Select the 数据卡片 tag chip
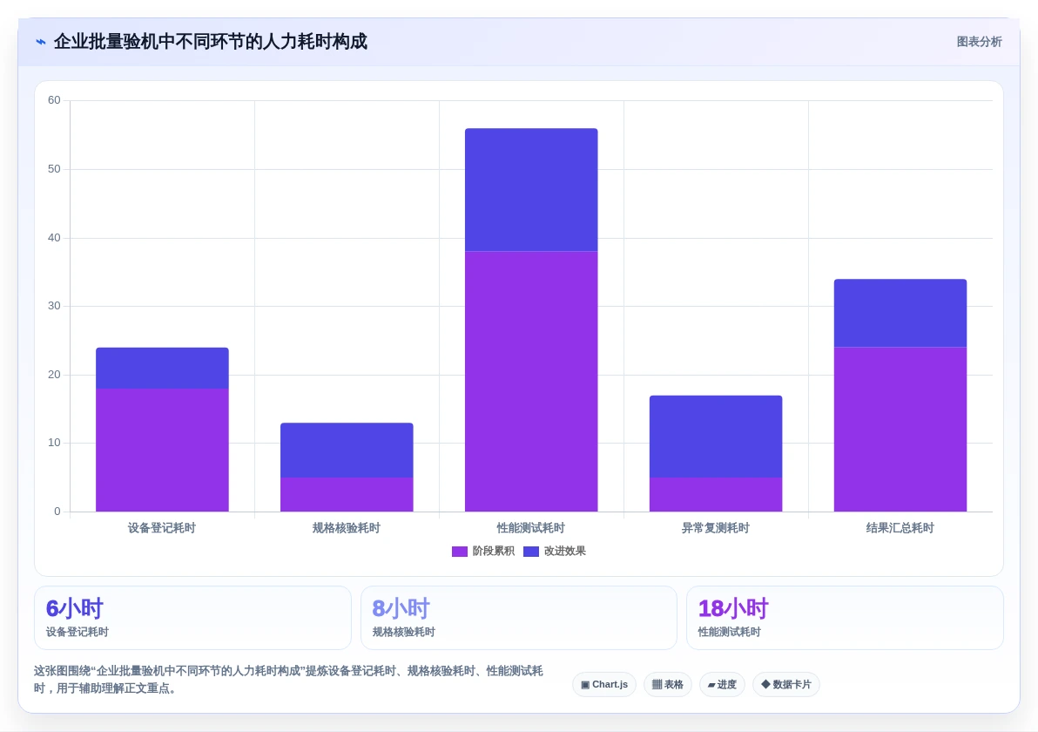This screenshot has width=1038, height=732. [x=785, y=684]
